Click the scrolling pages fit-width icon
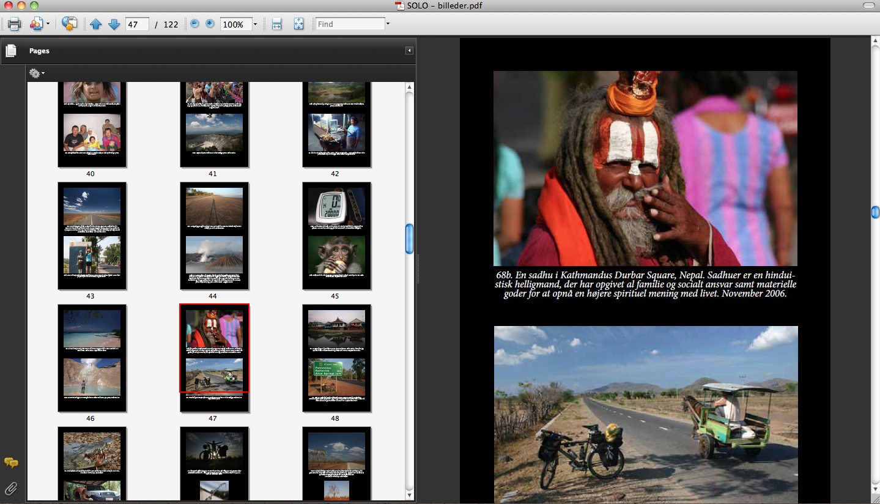Screen dimensions: 880x504 click(276, 24)
